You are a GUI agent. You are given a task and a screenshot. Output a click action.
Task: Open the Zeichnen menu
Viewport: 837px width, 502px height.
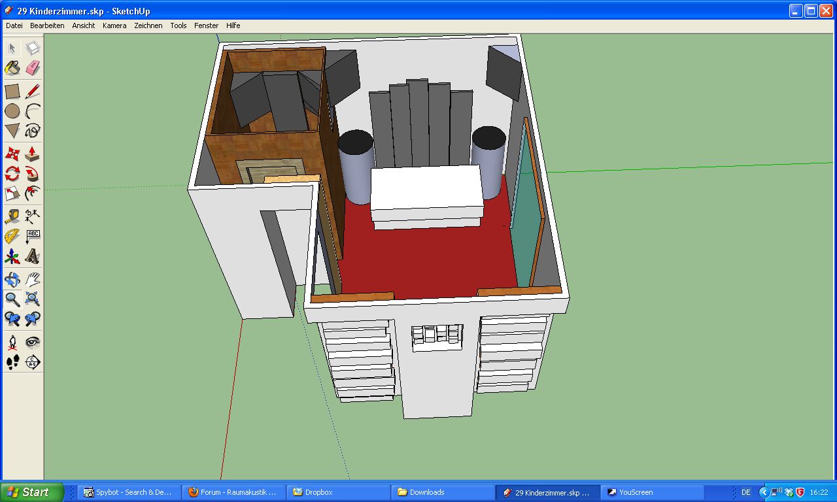tap(148, 25)
